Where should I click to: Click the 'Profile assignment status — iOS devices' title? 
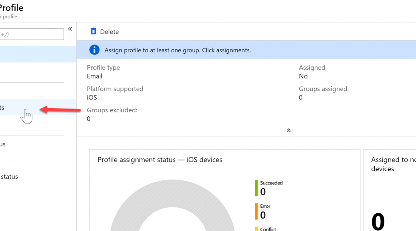click(160, 160)
